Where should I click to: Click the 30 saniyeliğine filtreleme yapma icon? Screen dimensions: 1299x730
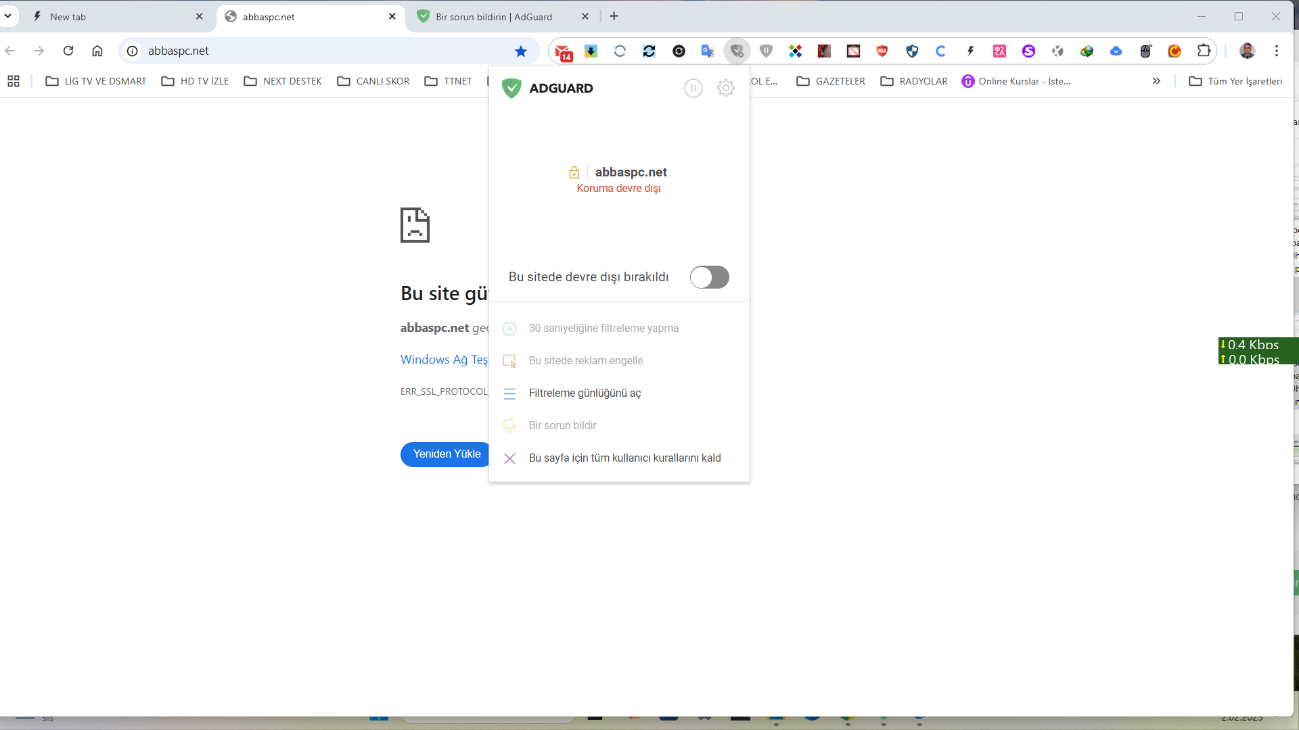coord(509,328)
